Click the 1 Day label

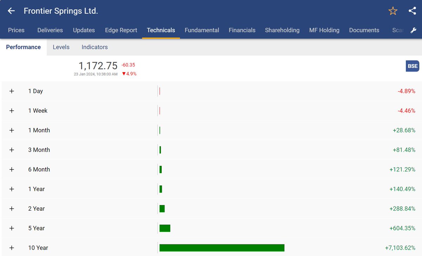(x=36, y=91)
